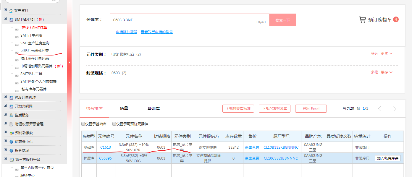Click the small icon beside SMT贴片工具

click(x=17, y=75)
